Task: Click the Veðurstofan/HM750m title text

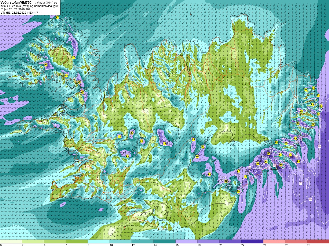Action: (x=17, y=2)
